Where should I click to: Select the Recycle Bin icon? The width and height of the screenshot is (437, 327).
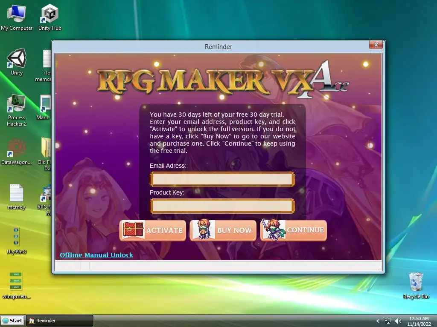tap(416, 286)
